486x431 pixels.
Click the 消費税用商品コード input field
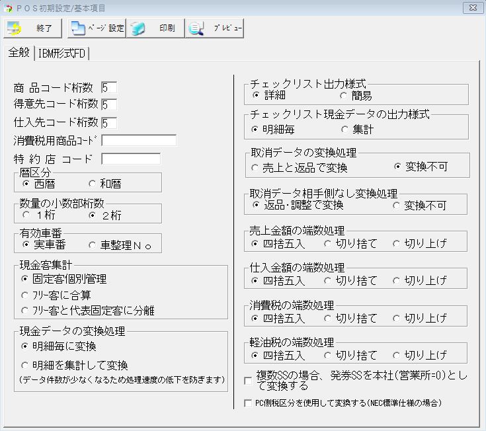point(139,140)
